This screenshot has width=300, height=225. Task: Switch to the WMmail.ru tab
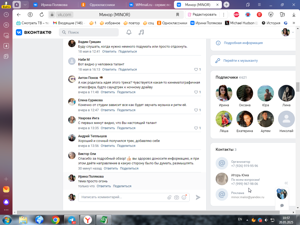150,5
